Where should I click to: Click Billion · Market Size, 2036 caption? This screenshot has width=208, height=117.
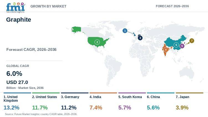tap(25, 88)
